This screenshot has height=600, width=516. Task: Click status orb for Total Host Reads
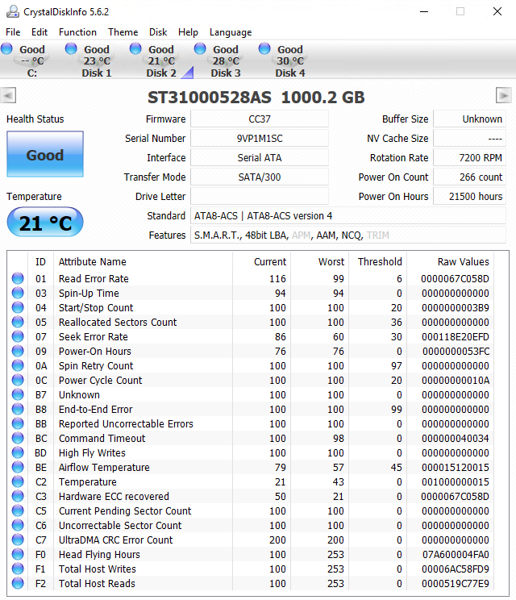(18, 584)
